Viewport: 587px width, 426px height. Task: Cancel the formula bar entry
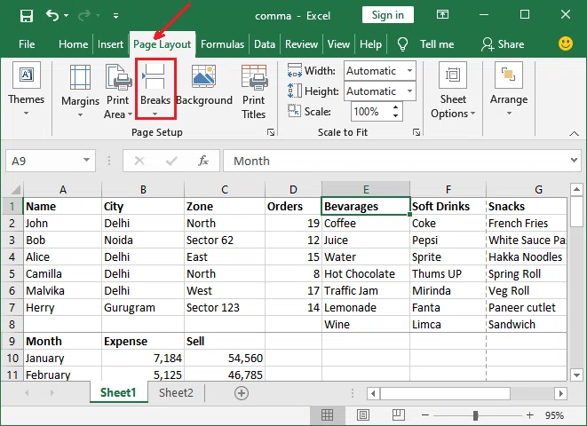pyautogui.click(x=139, y=162)
